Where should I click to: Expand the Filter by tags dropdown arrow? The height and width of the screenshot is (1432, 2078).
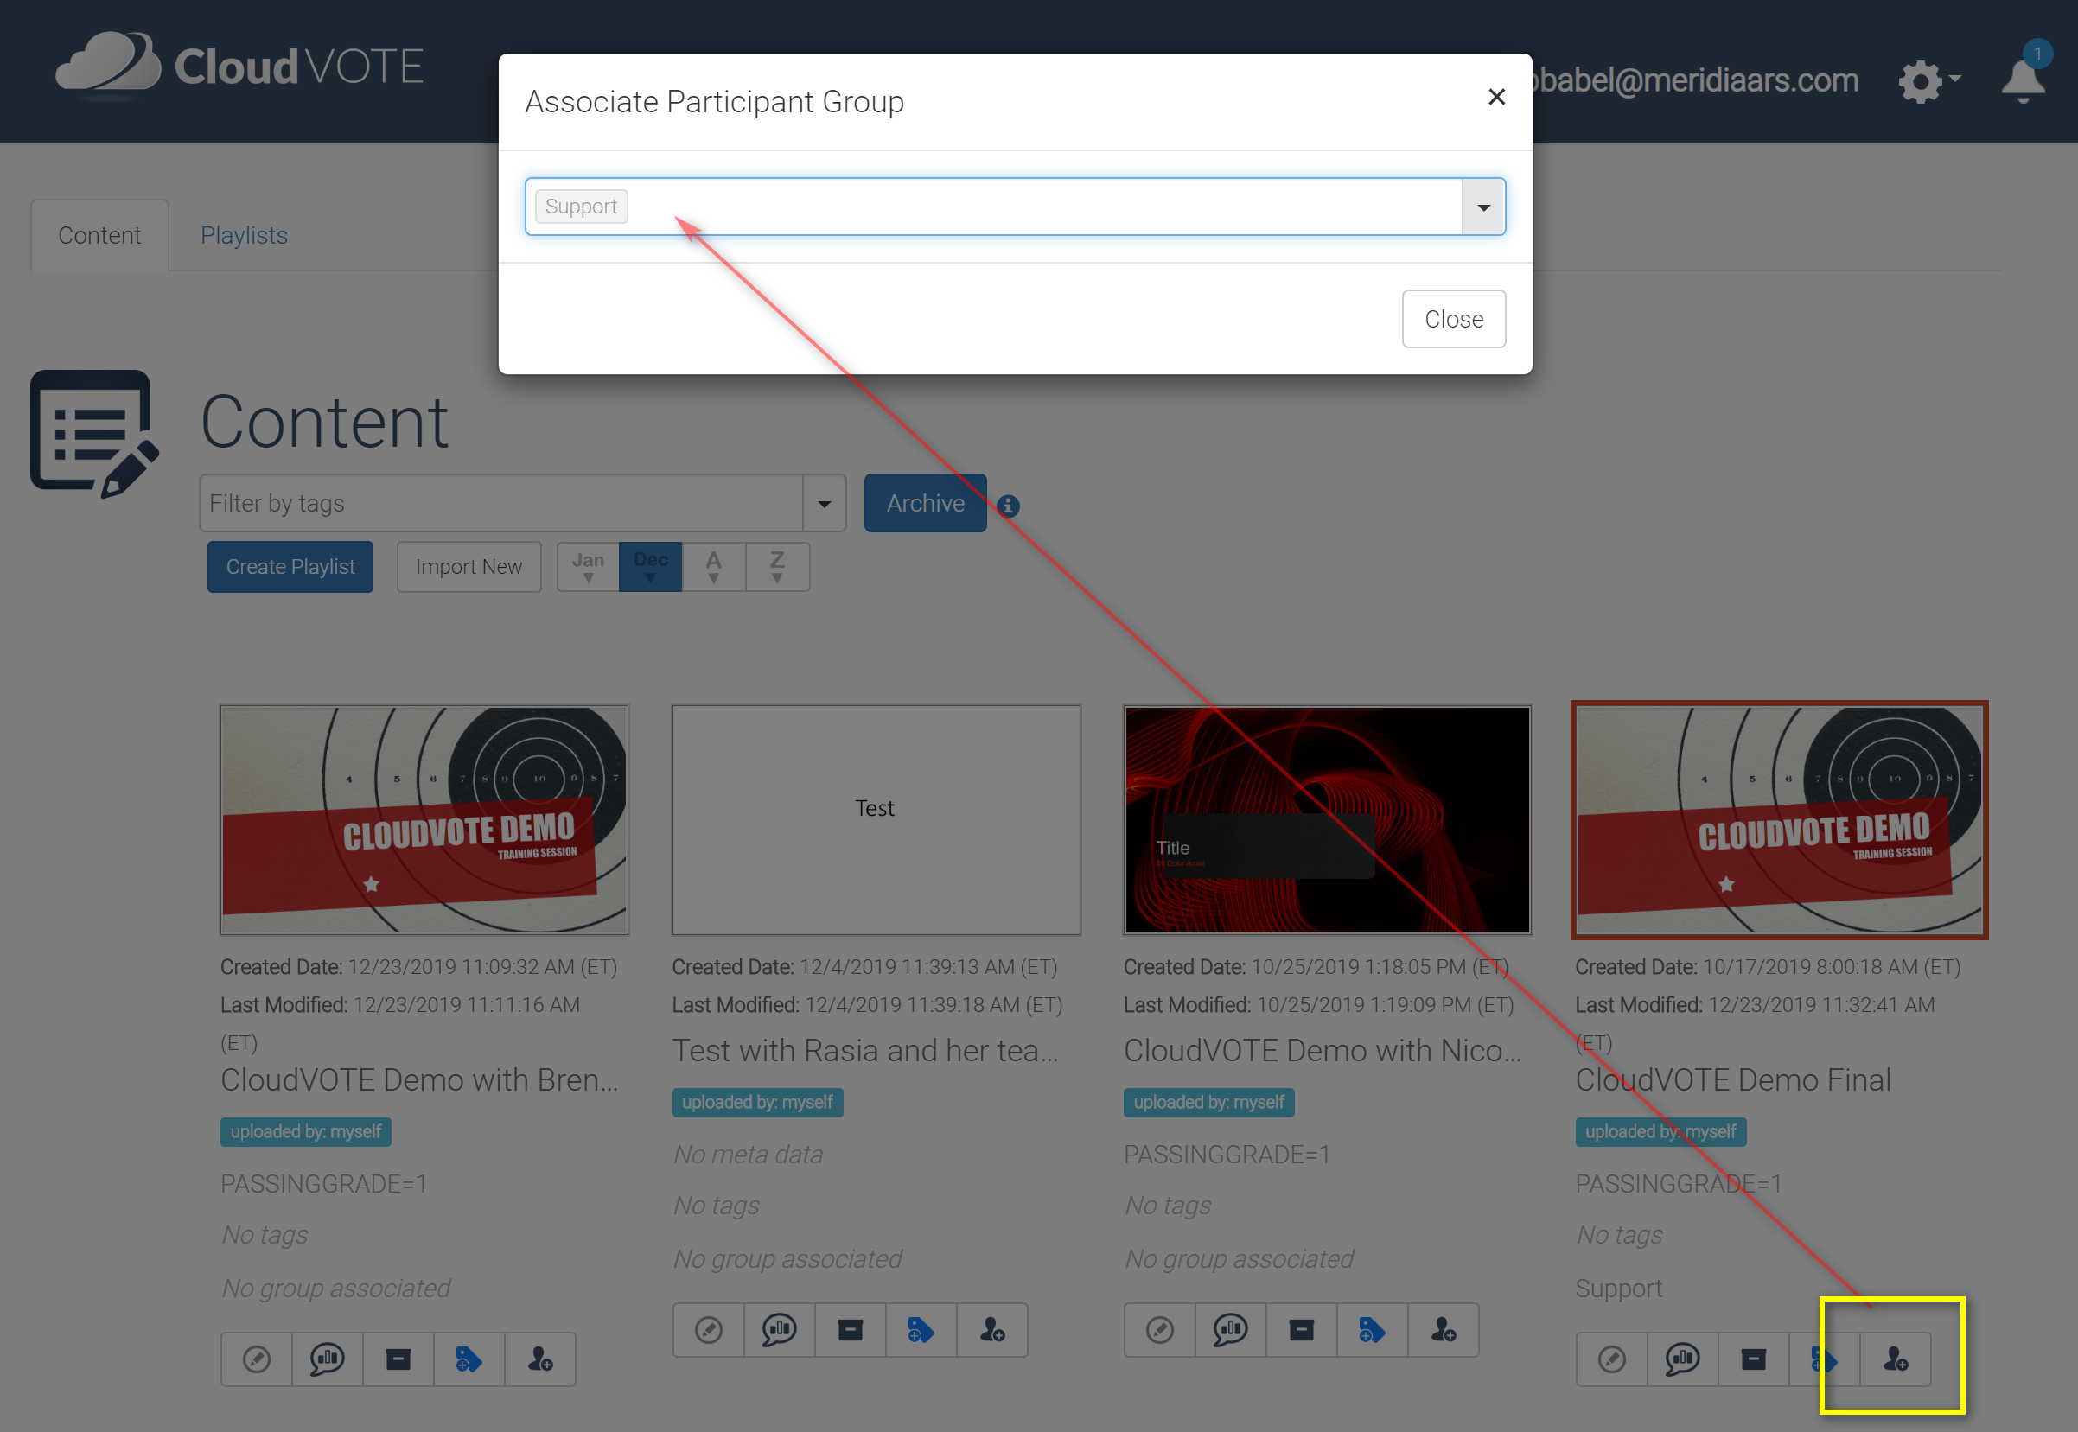(824, 503)
